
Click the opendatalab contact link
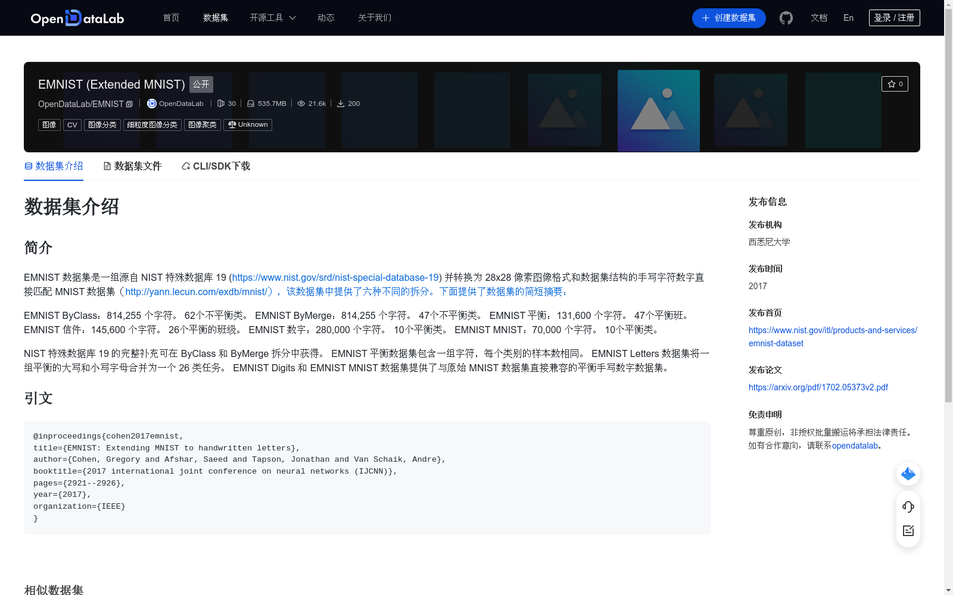(x=855, y=446)
